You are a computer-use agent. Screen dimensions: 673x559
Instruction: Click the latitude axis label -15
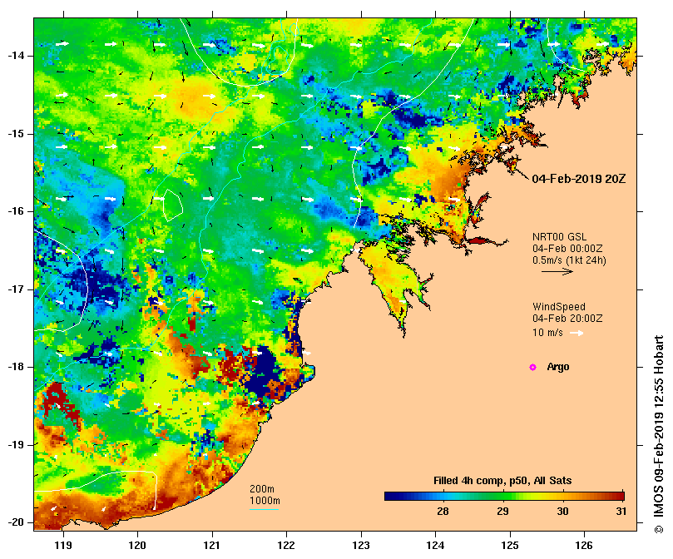click(16, 134)
